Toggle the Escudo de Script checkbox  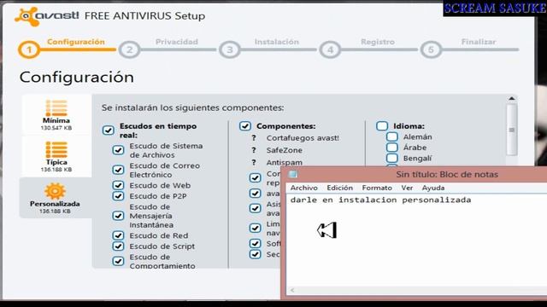[x=118, y=246]
